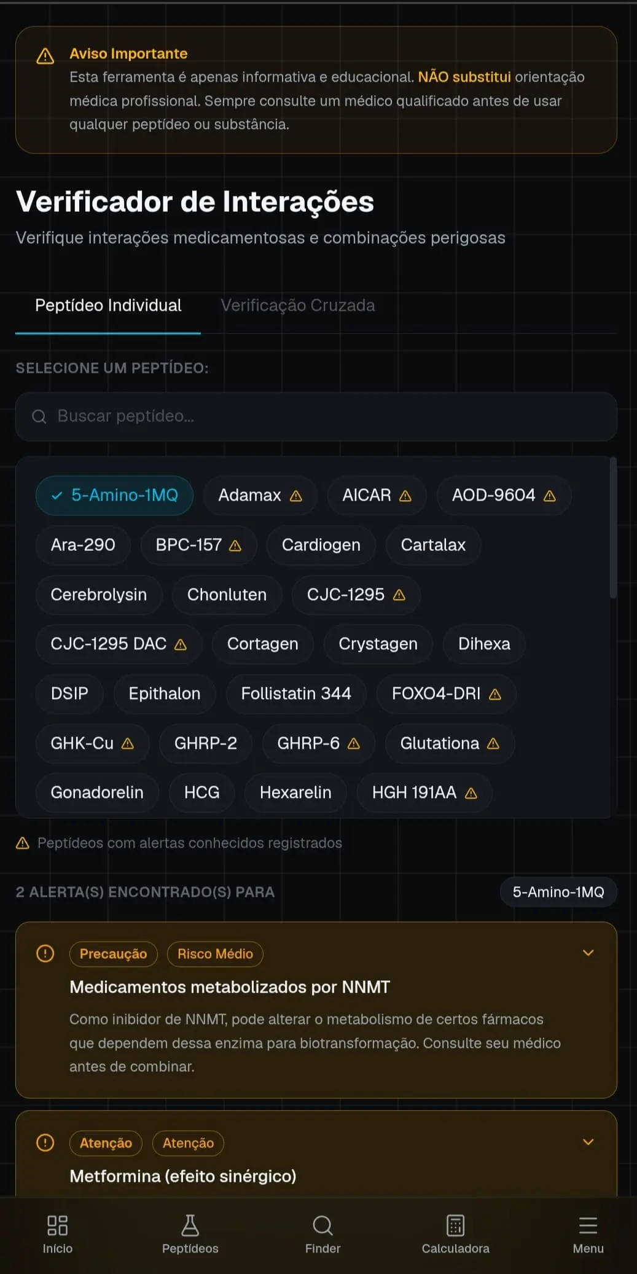The width and height of the screenshot is (637, 1274).
Task: Open the Calculadora calculator icon
Action: point(455,1225)
